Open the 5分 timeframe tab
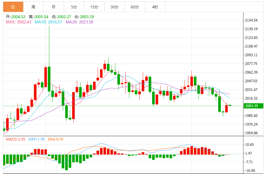Image resolution: width=266 pixels, height=174 pixels. [x=74, y=7]
